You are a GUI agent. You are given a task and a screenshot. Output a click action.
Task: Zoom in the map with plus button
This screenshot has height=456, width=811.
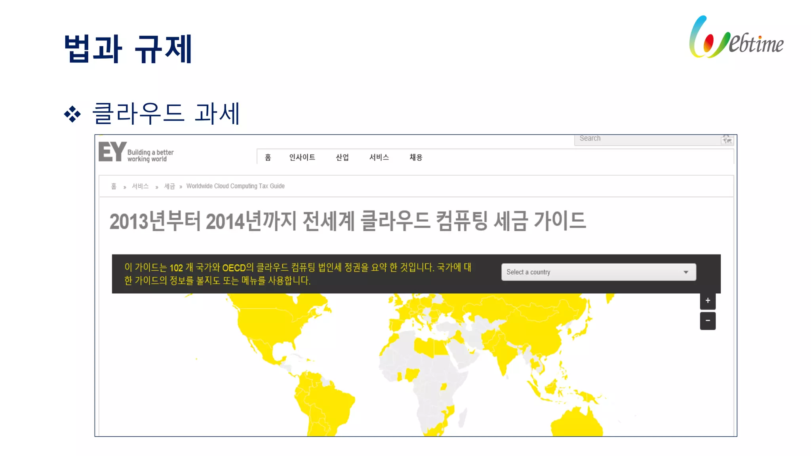(708, 301)
